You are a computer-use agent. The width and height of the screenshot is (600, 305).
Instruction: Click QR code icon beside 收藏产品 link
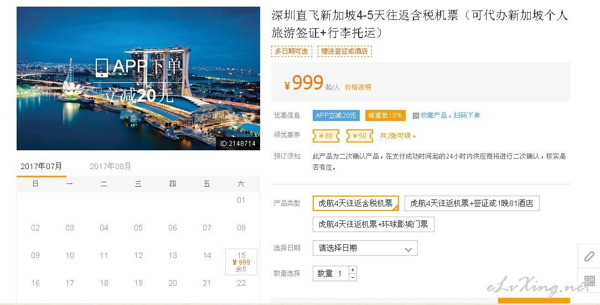point(416,115)
